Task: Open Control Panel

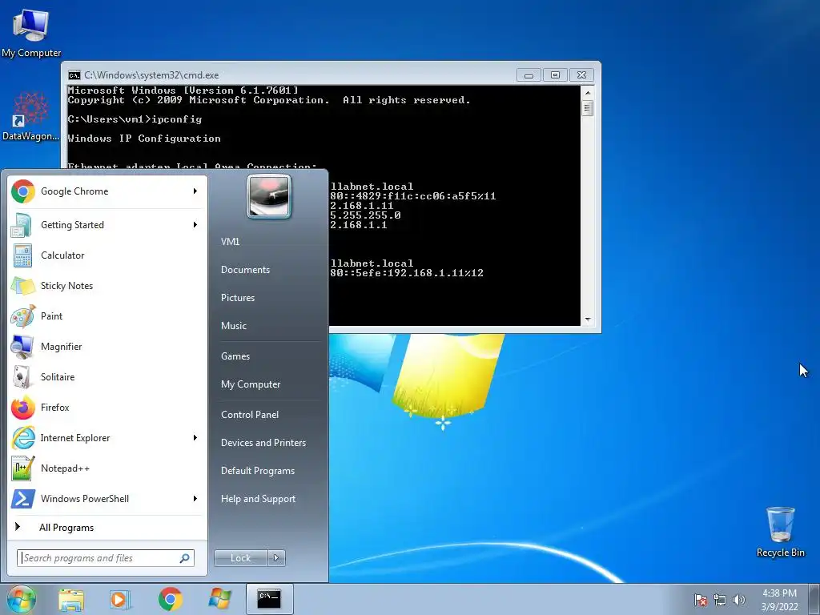Action: tap(250, 415)
